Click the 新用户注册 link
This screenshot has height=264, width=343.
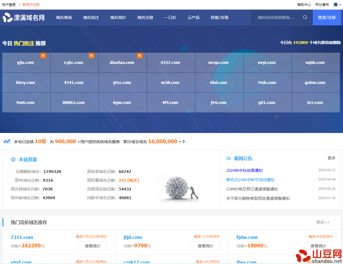click(31, 5)
